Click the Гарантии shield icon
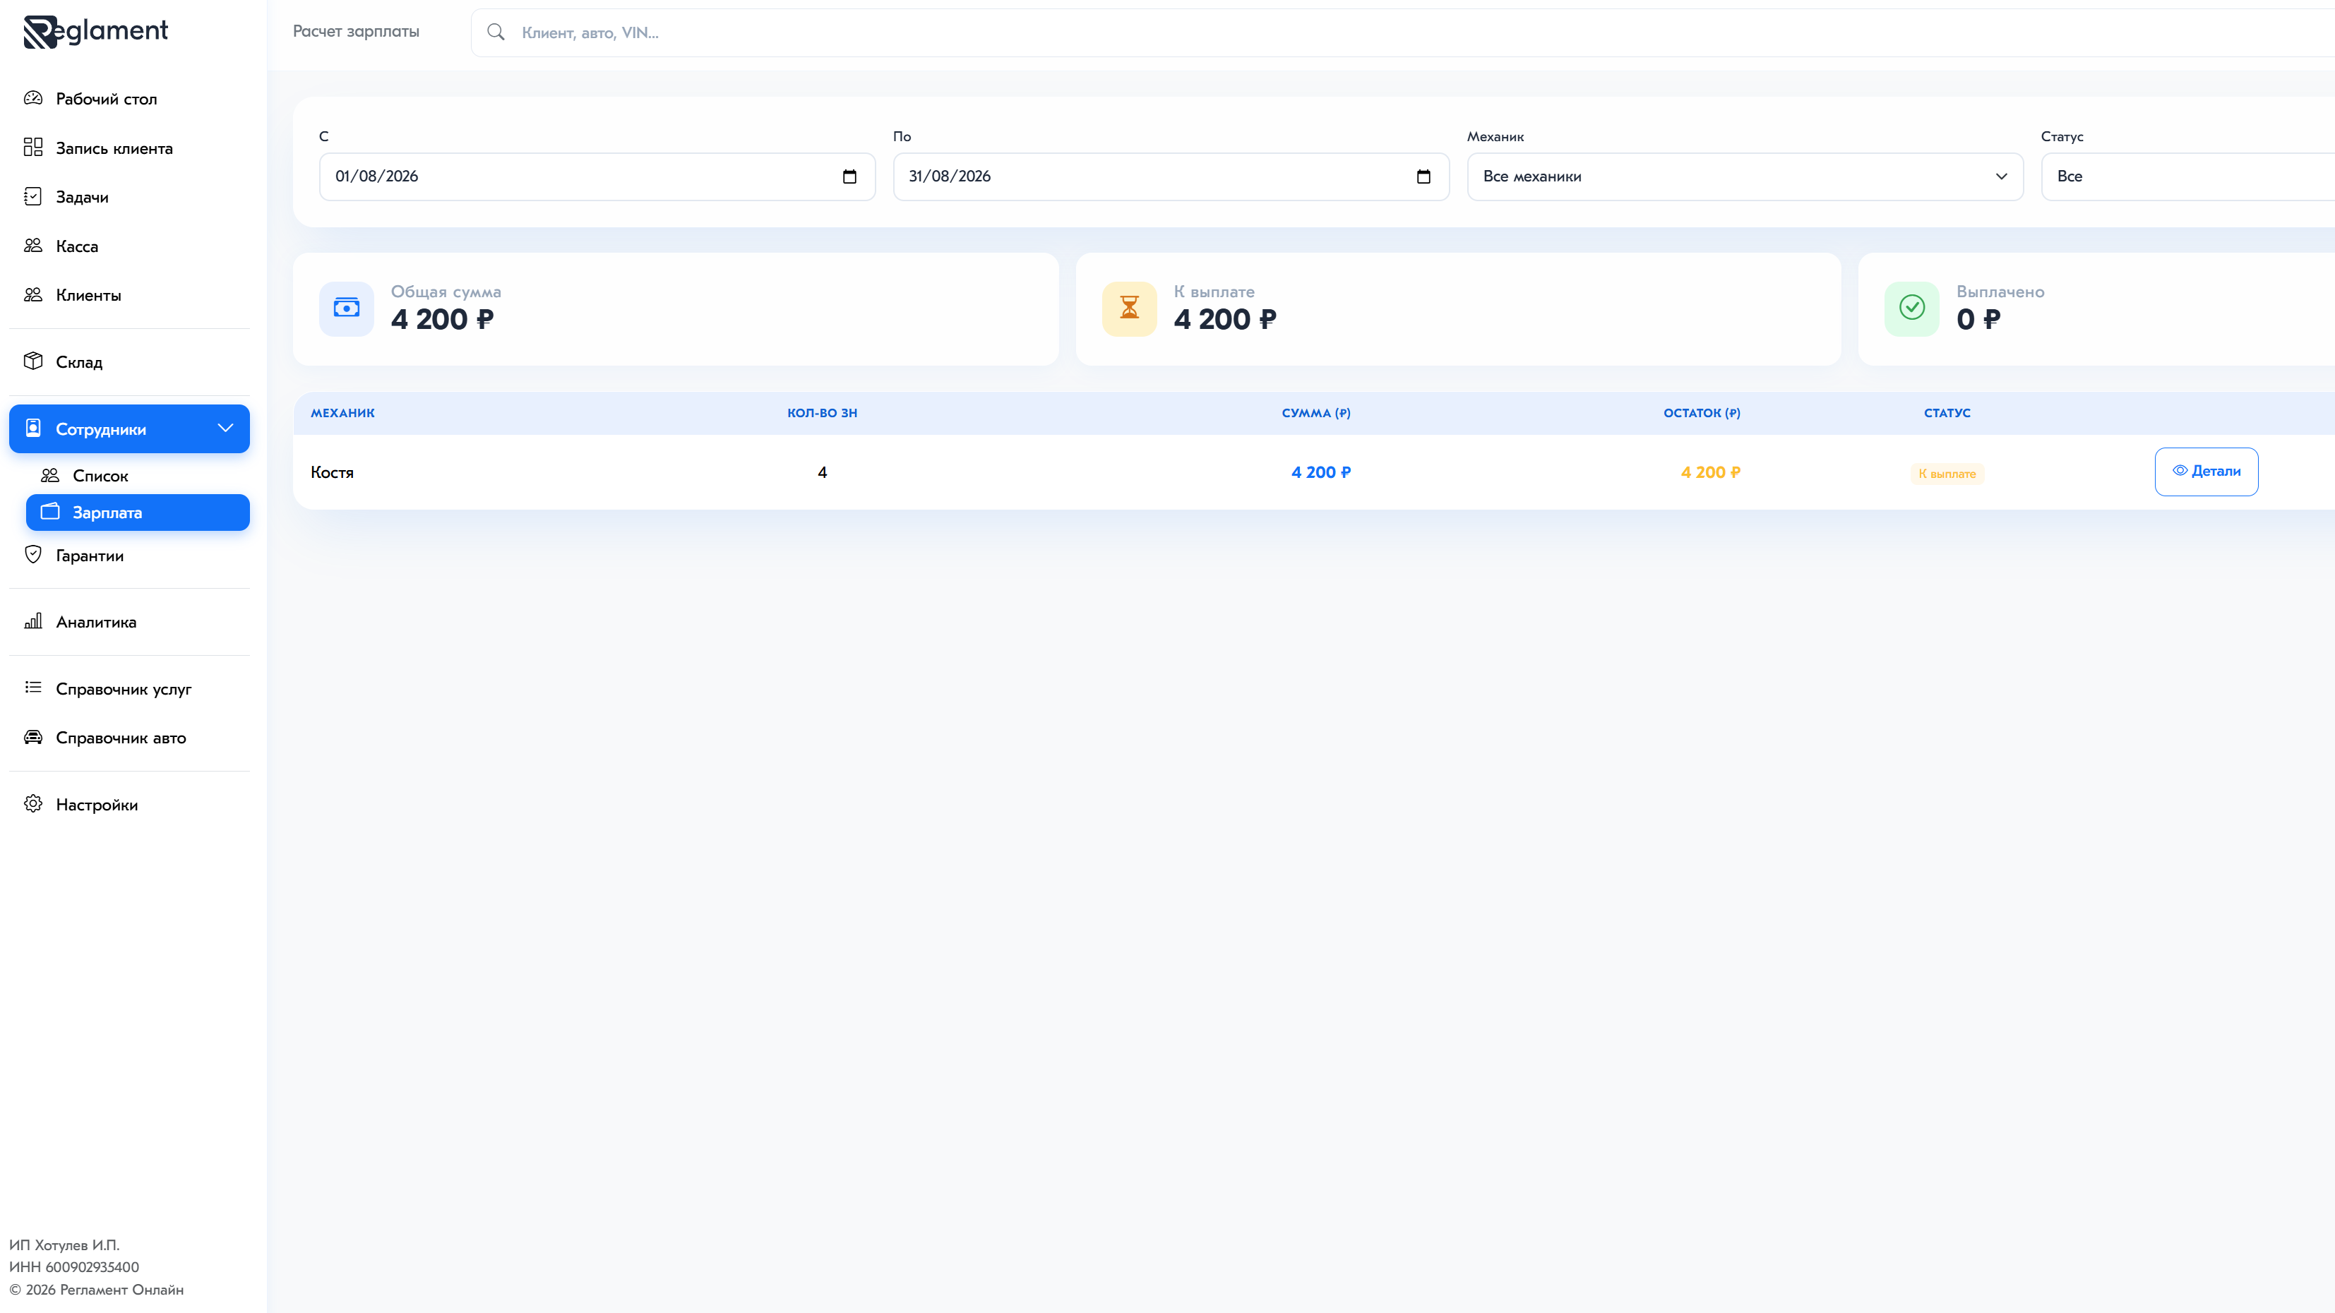Image resolution: width=2335 pixels, height=1313 pixels. click(x=33, y=555)
